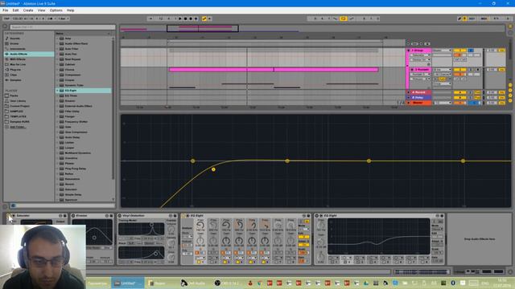Toggle the first EQ Eight device activator
This screenshot has height=289, width=515.
tap(183, 215)
